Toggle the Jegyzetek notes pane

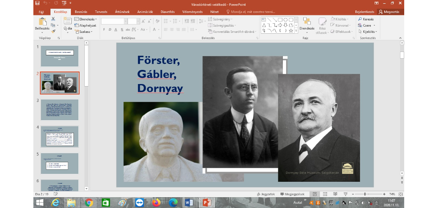click(266, 194)
